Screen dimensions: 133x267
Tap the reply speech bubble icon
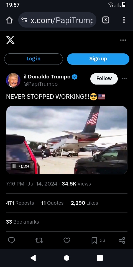(11, 240)
